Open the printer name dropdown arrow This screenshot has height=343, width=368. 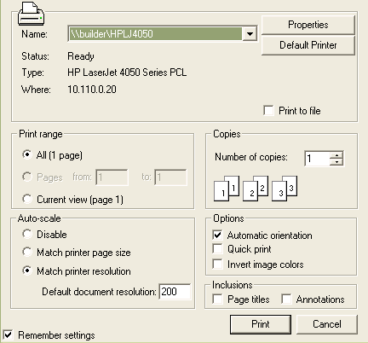click(x=250, y=34)
